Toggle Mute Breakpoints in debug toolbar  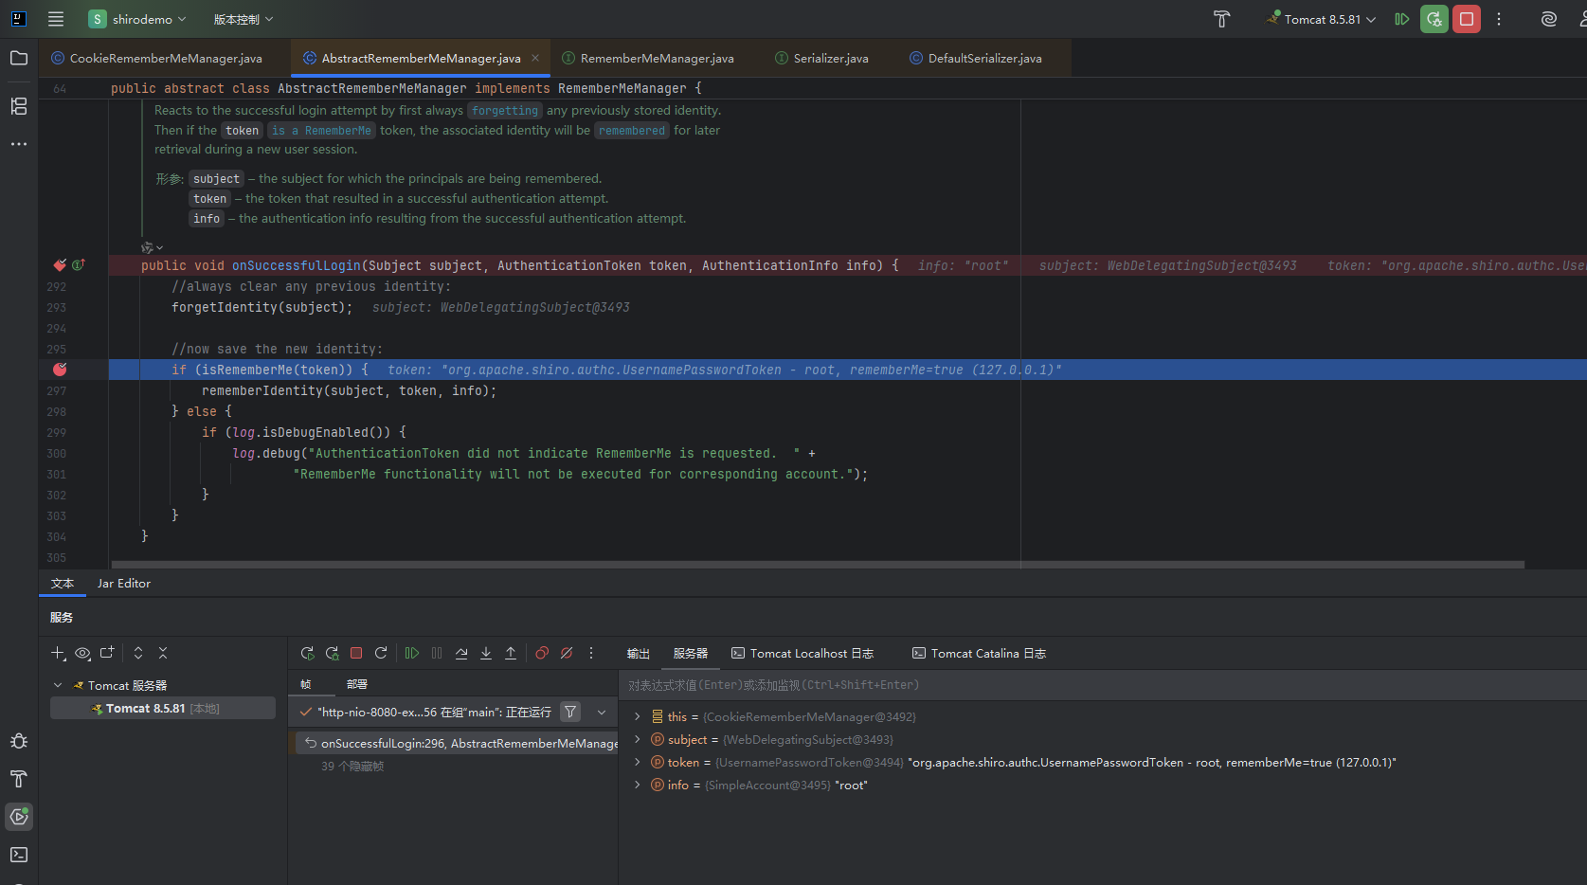click(567, 653)
